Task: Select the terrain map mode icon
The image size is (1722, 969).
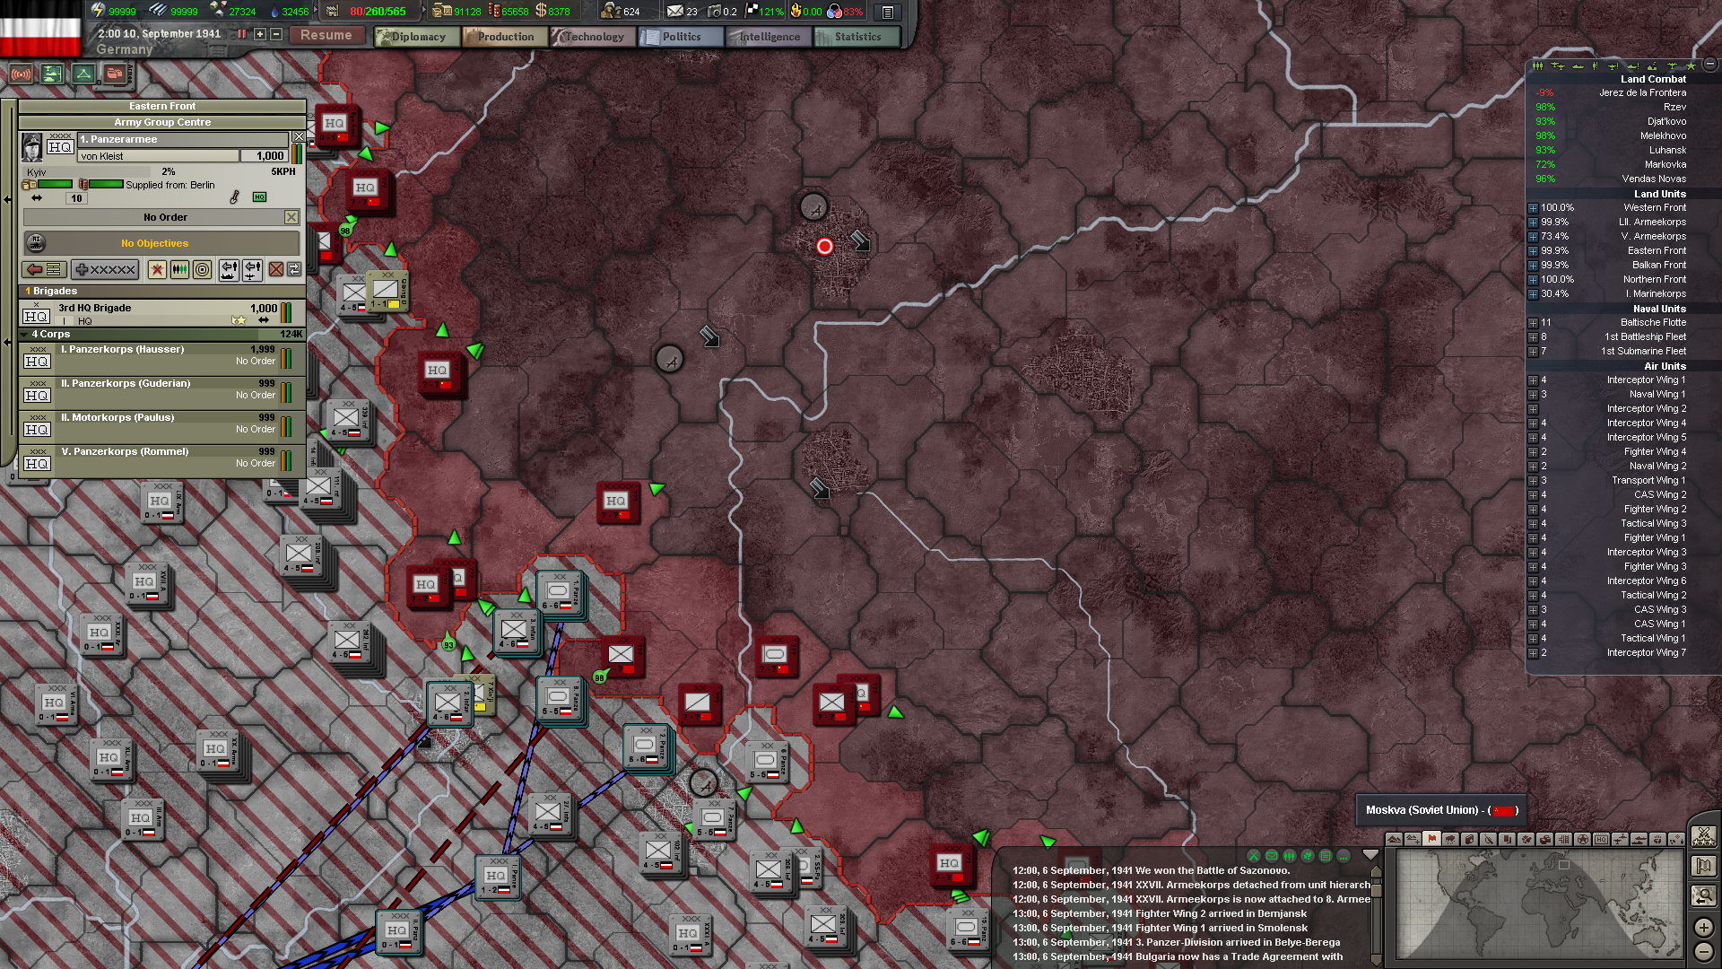Action: [x=1394, y=840]
